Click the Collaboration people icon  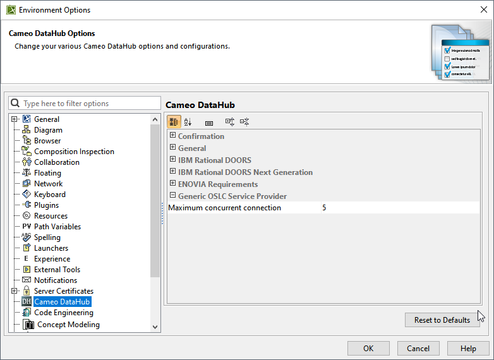(x=27, y=162)
